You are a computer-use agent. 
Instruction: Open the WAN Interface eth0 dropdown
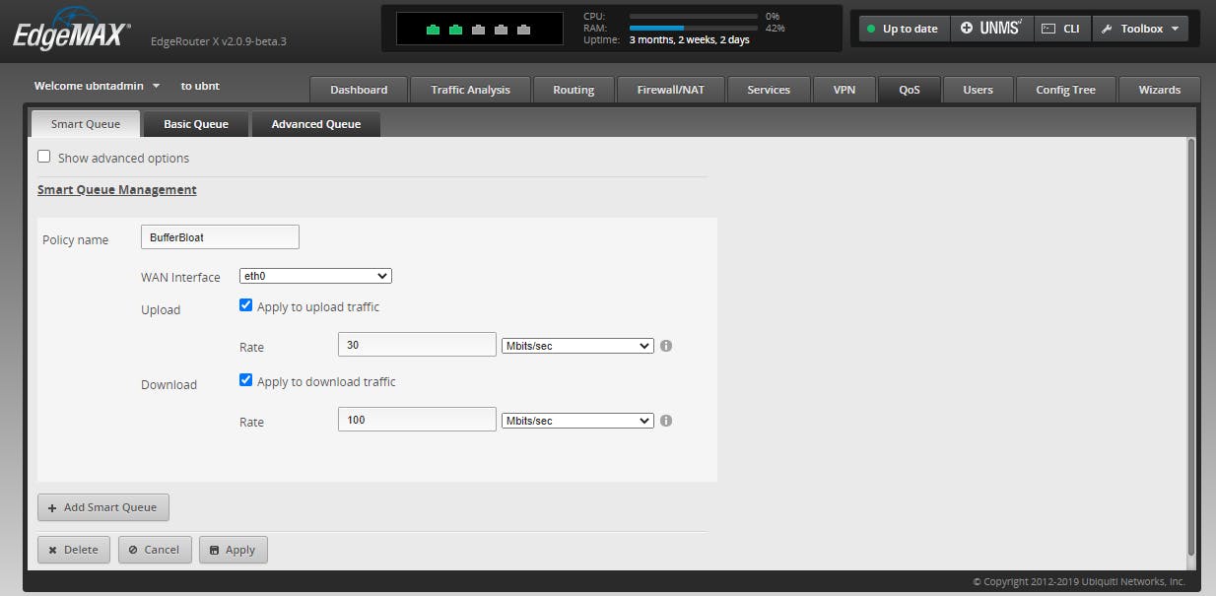pos(315,277)
